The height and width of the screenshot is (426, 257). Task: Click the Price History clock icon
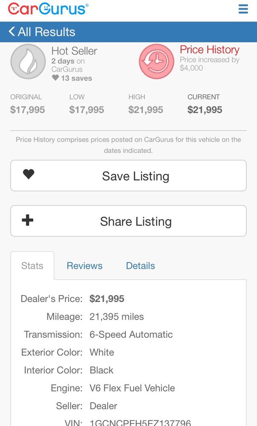tap(157, 62)
